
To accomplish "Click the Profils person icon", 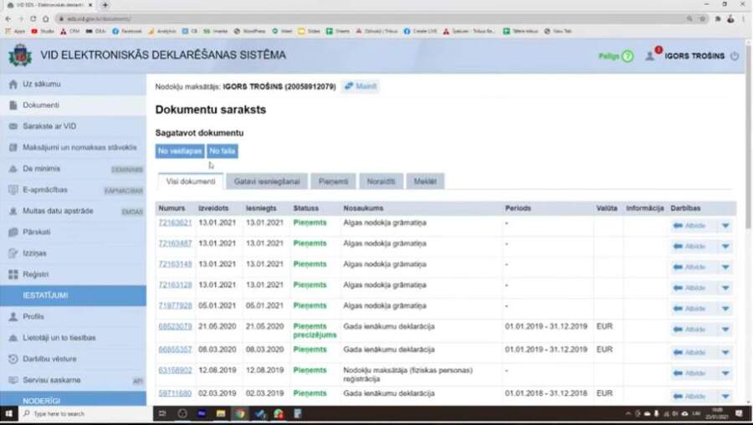I will [13, 317].
